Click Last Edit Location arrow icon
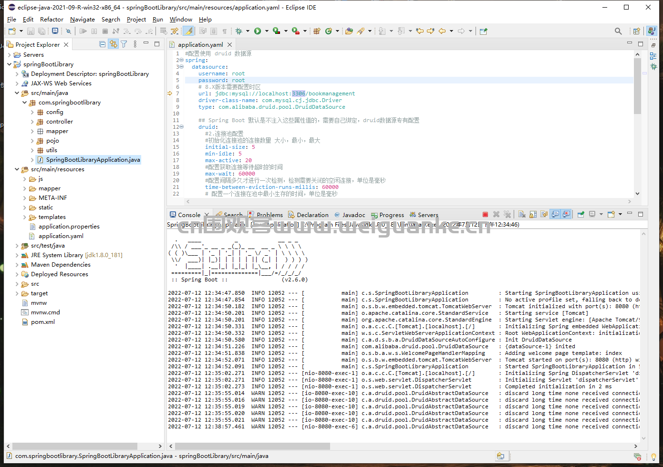The height and width of the screenshot is (467, 663). tap(420, 31)
